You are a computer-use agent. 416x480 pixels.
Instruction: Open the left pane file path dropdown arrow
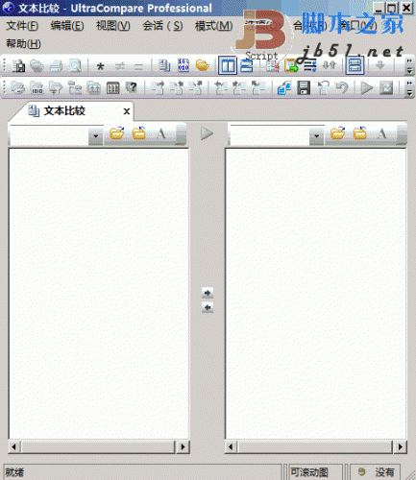tap(95, 136)
